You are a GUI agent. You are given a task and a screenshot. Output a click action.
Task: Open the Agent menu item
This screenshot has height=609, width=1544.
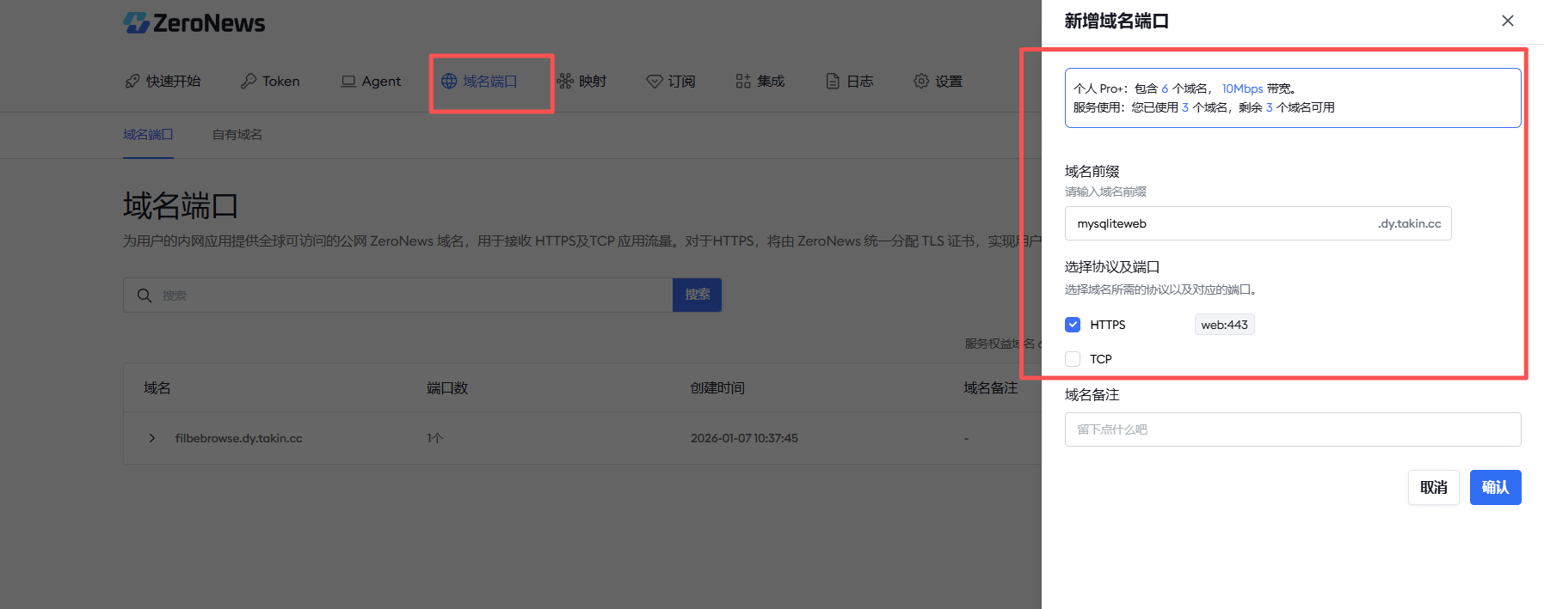371,81
